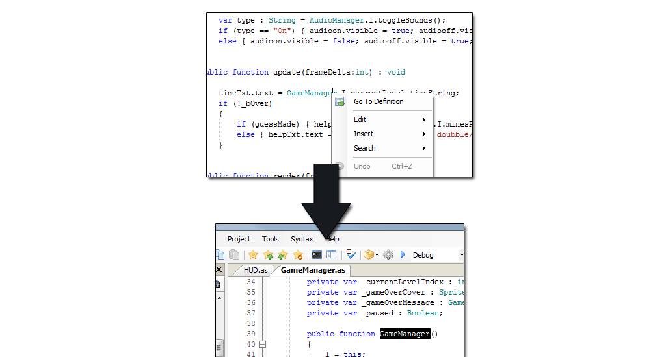Close the left side panel with X
The height and width of the screenshot is (357, 666).
219,269
